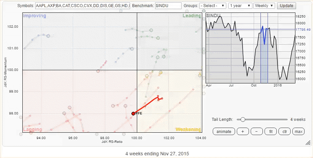Screen dimensions: 313x158
Task: Click the ctr center button
Action: point(284,131)
